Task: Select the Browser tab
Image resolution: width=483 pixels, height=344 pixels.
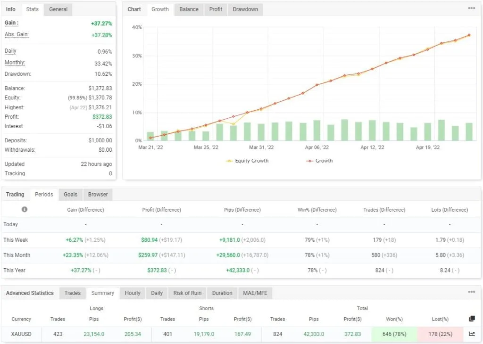Action: 98,194
